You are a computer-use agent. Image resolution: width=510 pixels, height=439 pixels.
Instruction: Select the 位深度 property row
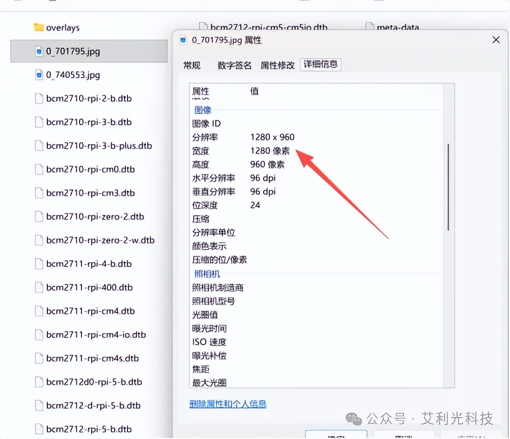[x=315, y=205]
